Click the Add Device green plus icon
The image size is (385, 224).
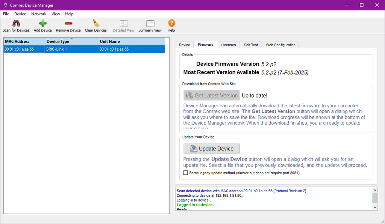pos(43,23)
